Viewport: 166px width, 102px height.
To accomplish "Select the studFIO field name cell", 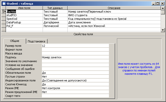I will (24, 15).
